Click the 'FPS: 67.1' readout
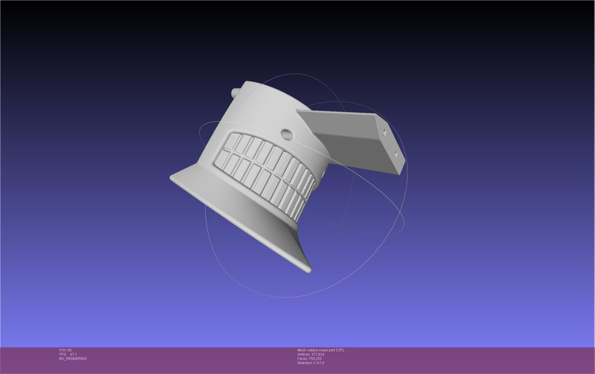 pyautogui.click(x=68, y=354)
